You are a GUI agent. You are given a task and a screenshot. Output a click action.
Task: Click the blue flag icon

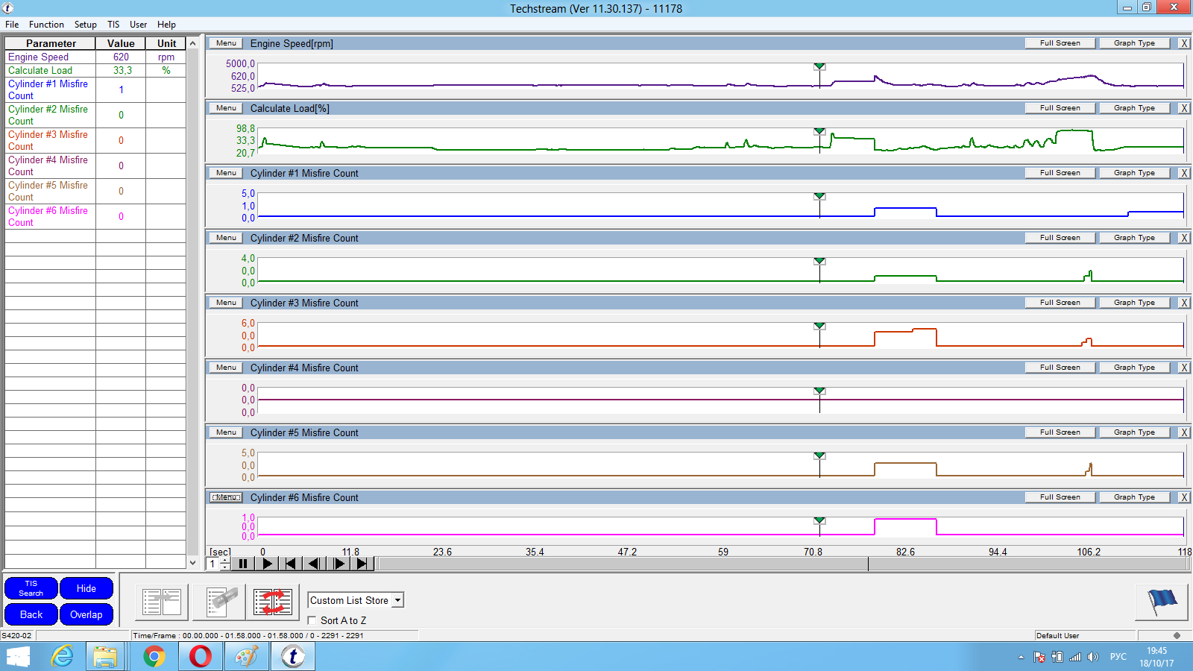(1161, 602)
